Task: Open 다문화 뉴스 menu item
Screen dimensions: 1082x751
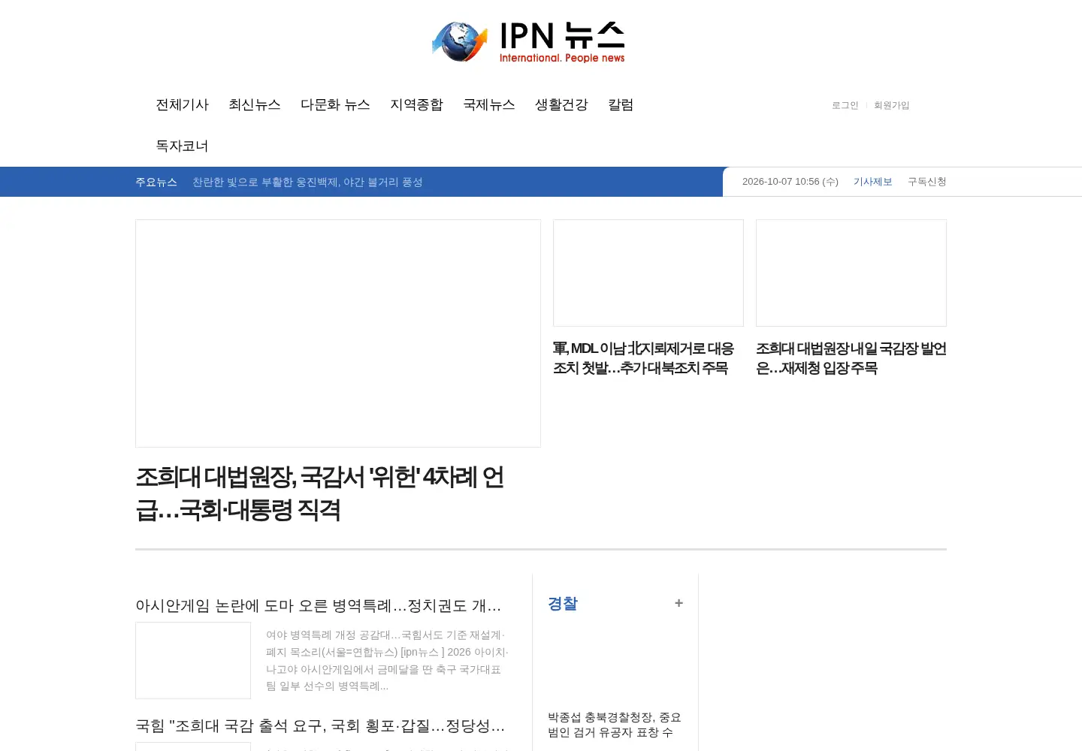Action: 335,104
